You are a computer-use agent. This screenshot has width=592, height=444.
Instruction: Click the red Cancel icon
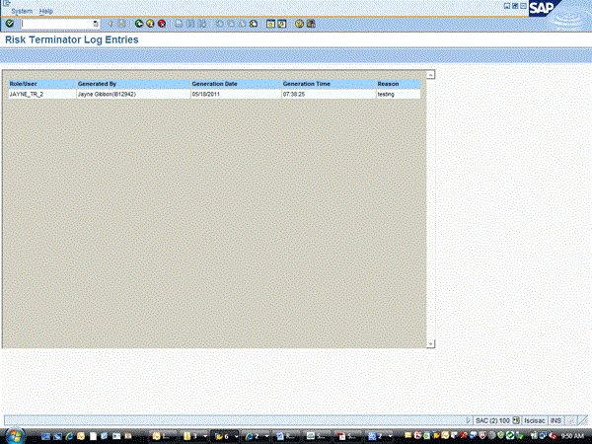161,24
